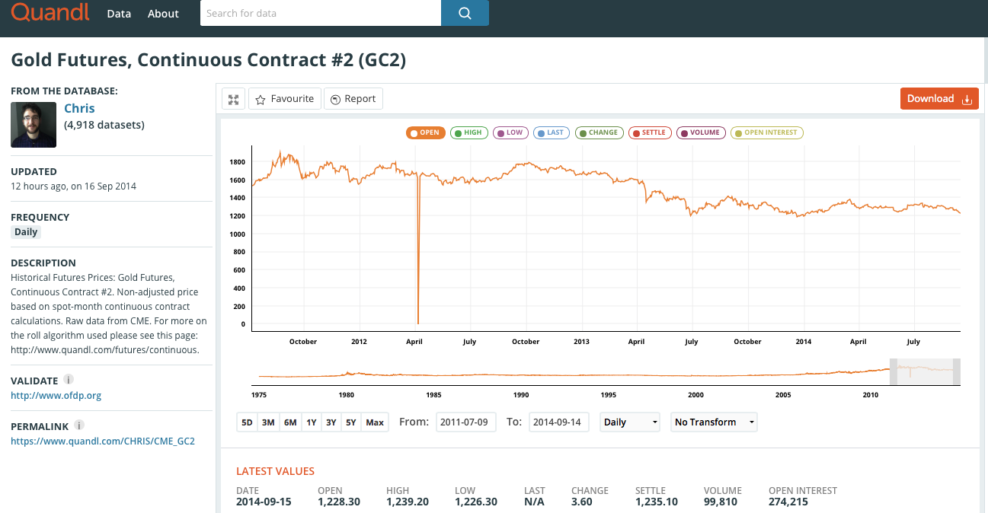Enable the VOLUME series pill
The width and height of the screenshot is (988, 513).
tap(701, 132)
